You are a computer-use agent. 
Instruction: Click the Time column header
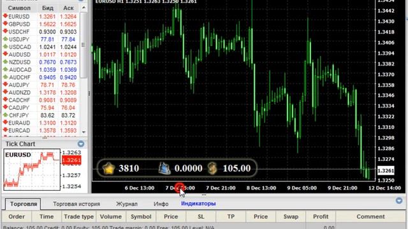(47, 216)
